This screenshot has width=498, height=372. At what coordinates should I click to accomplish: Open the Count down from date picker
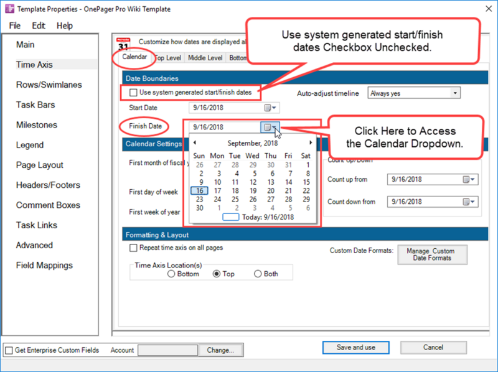469,202
